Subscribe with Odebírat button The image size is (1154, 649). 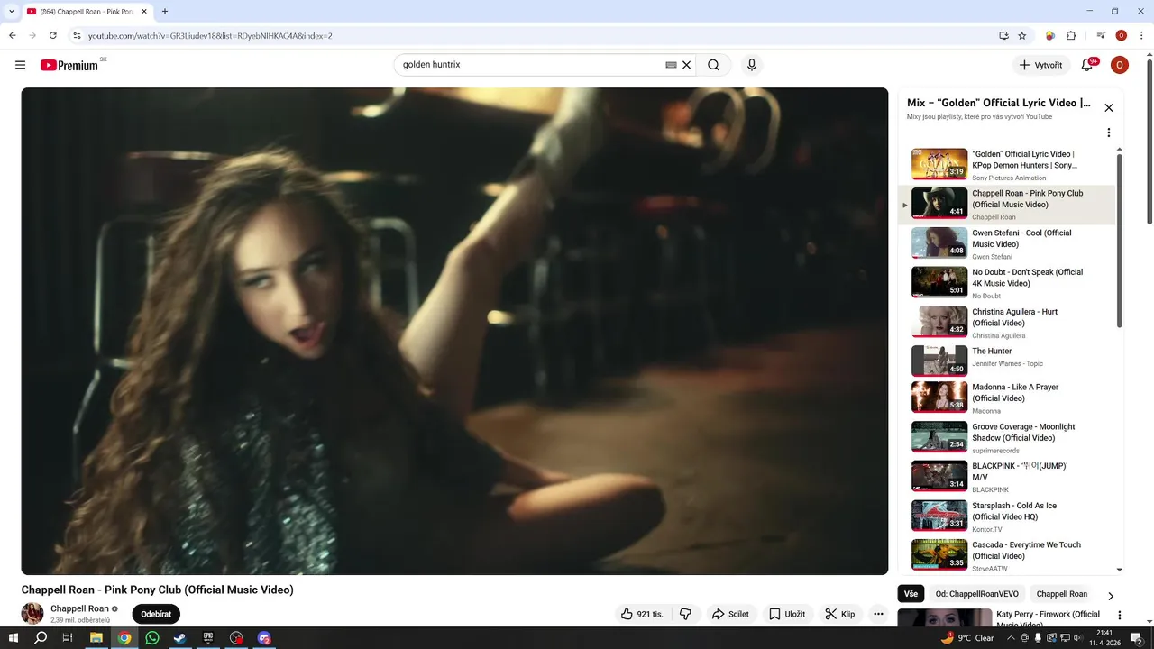[156, 614]
